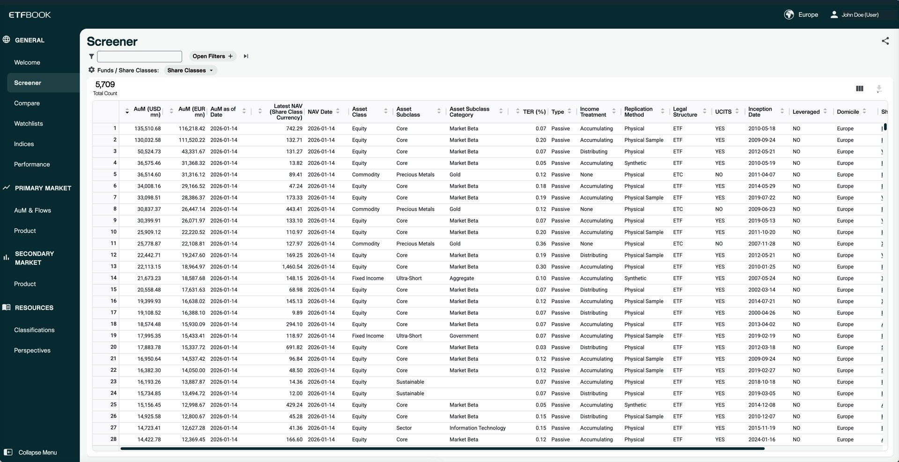Screen dimensions: 899x462
Task: Click the General section globe icon
Action: (x=7, y=40)
